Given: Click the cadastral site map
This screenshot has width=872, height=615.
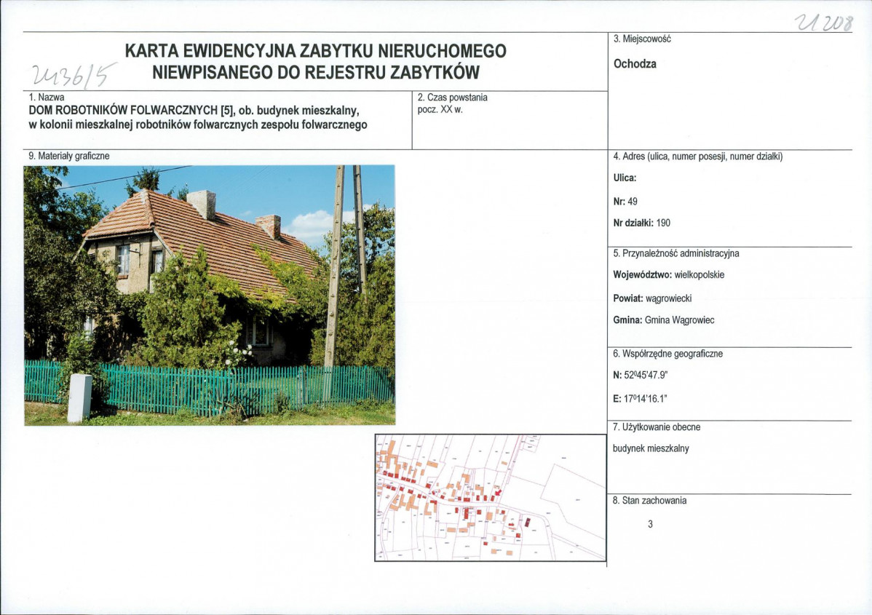Looking at the screenshot, I should tap(491, 498).
